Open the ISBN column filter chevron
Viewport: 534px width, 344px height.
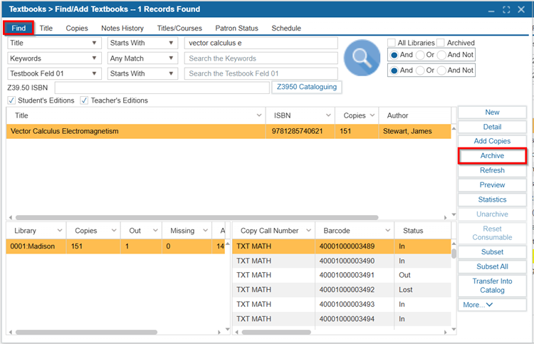pyautogui.click(x=328, y=115)
